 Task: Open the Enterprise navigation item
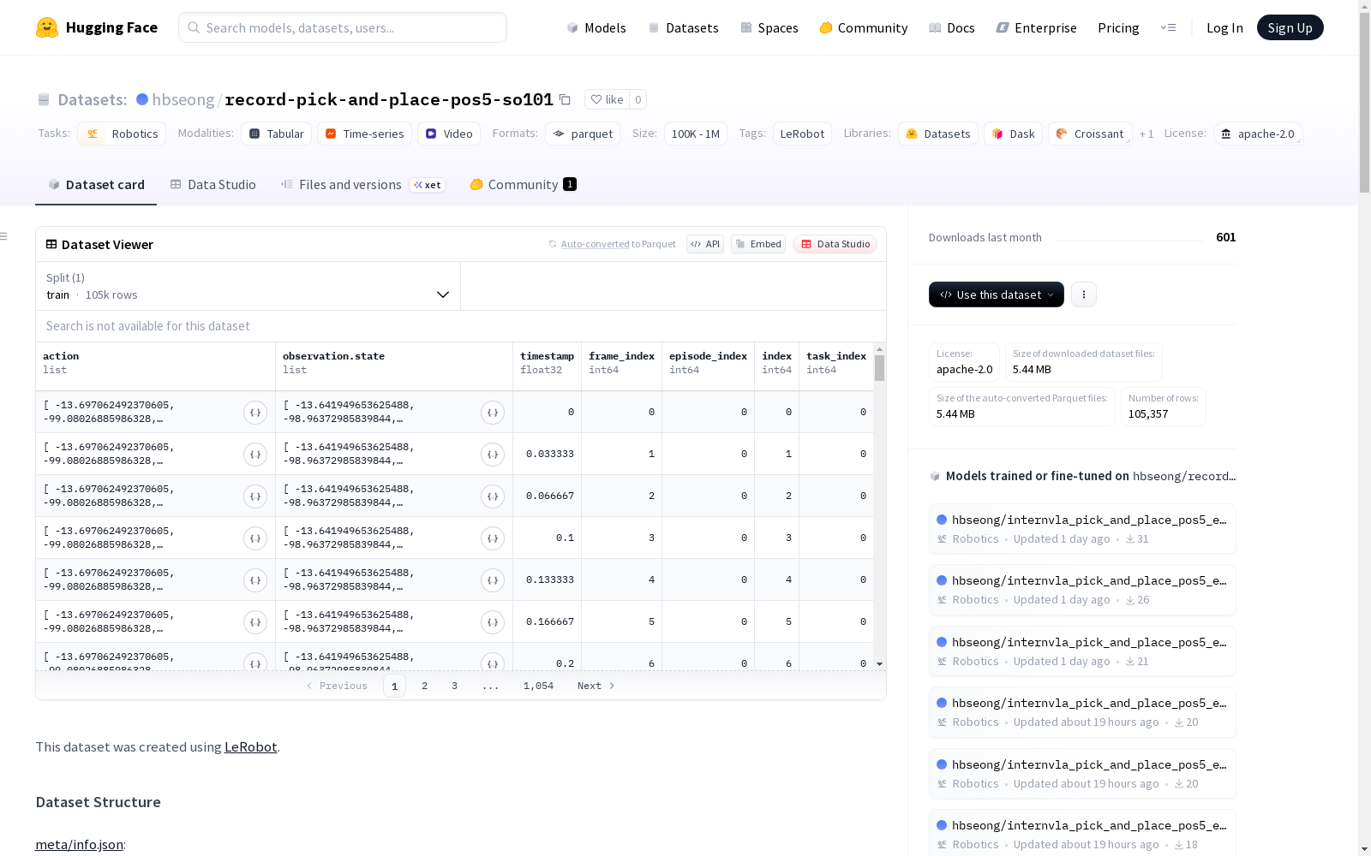(1036, 27)
